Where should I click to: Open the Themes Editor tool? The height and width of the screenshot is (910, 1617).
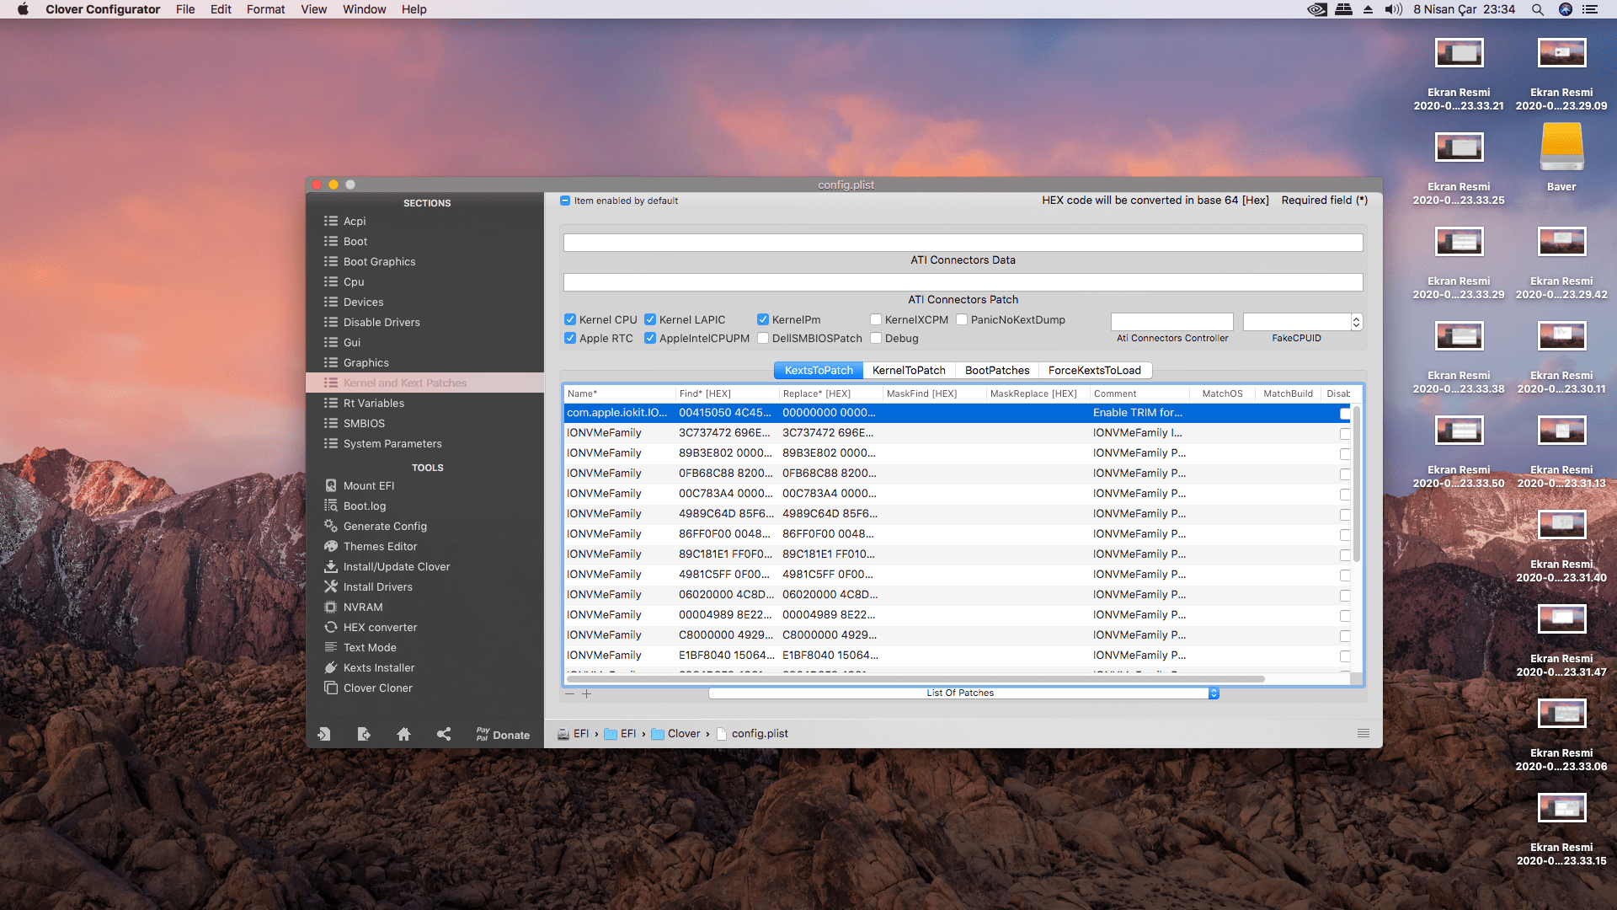click(380, 547)
